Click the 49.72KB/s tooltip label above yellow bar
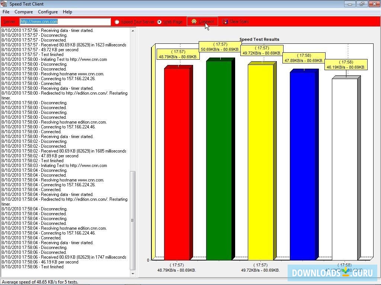The height and width of the screenshot is (285, 381). coord(262,50)
